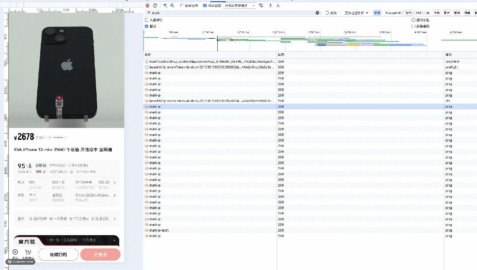Clear the network log with clear icon
This screenshot has height=270, width=477.
pyautogui.click(x=155, y=5)
